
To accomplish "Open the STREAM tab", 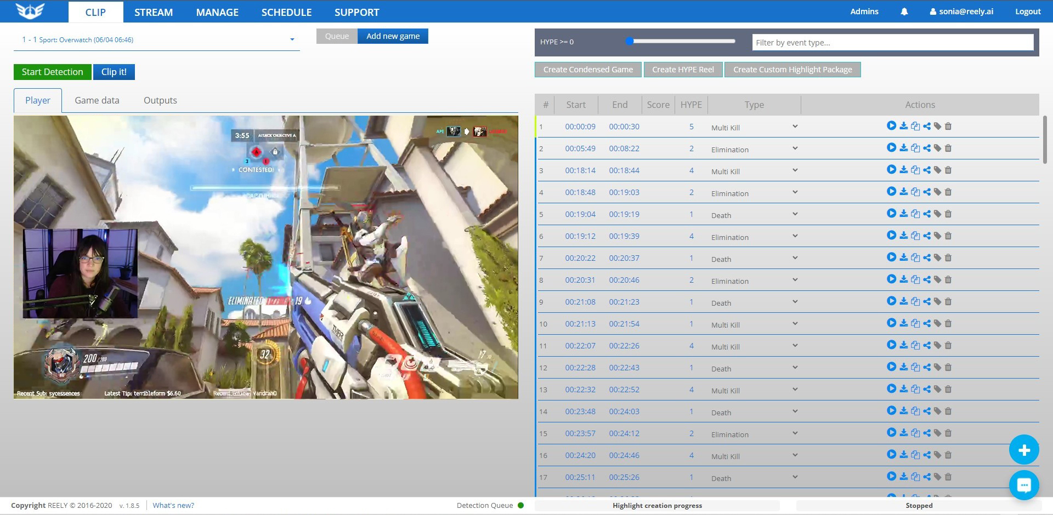I will 154,12.
